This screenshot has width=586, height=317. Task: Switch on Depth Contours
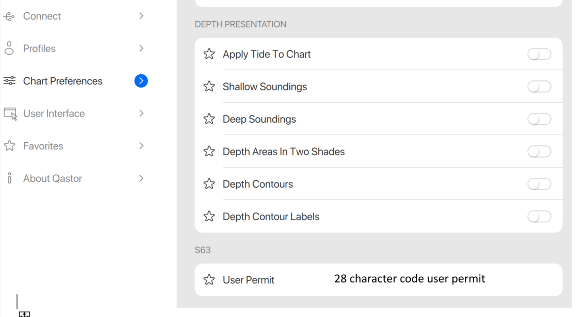pos(539,184)
